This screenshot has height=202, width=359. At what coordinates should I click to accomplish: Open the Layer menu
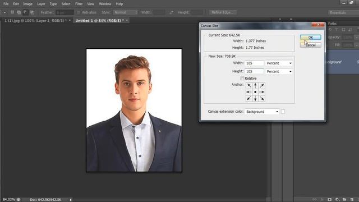click(x=41, y=4)
